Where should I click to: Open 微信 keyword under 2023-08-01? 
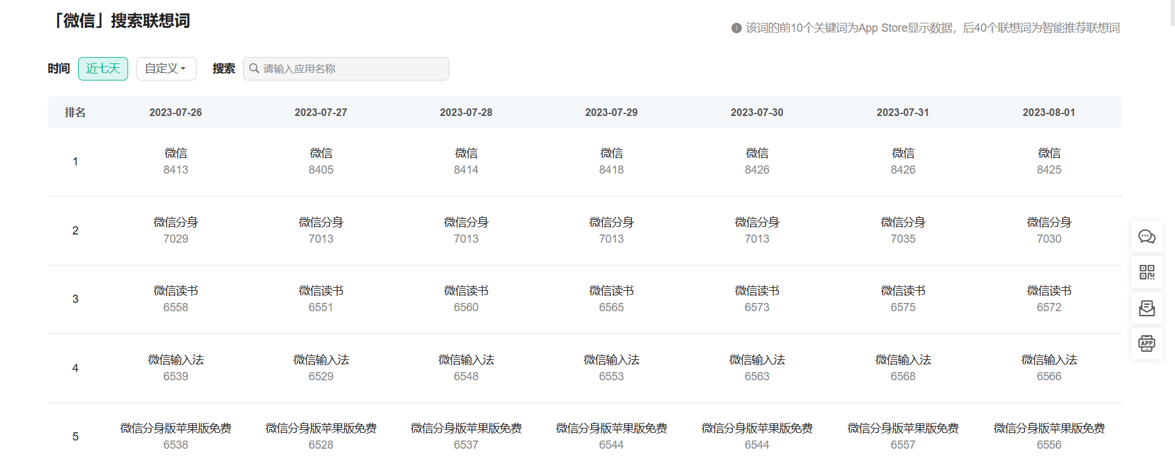(x=1049, y=153)
